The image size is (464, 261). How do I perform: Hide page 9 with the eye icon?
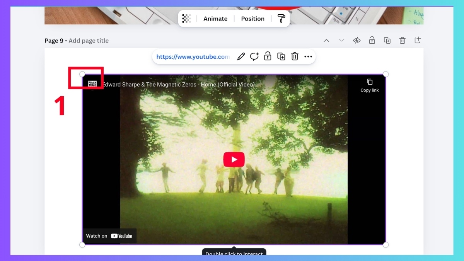tap(357, 40)
